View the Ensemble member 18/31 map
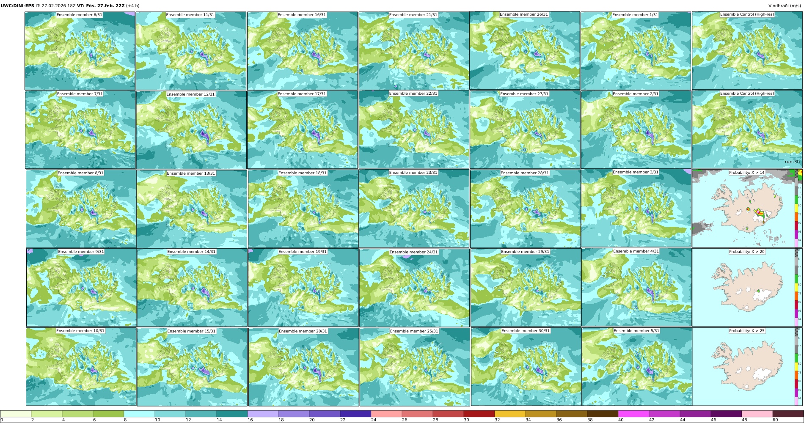804x423 pixels. tap(303, 209)
